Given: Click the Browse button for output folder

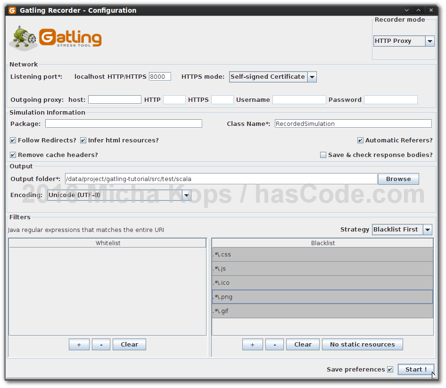Looking at the screenshot, I should click(398, 179).
